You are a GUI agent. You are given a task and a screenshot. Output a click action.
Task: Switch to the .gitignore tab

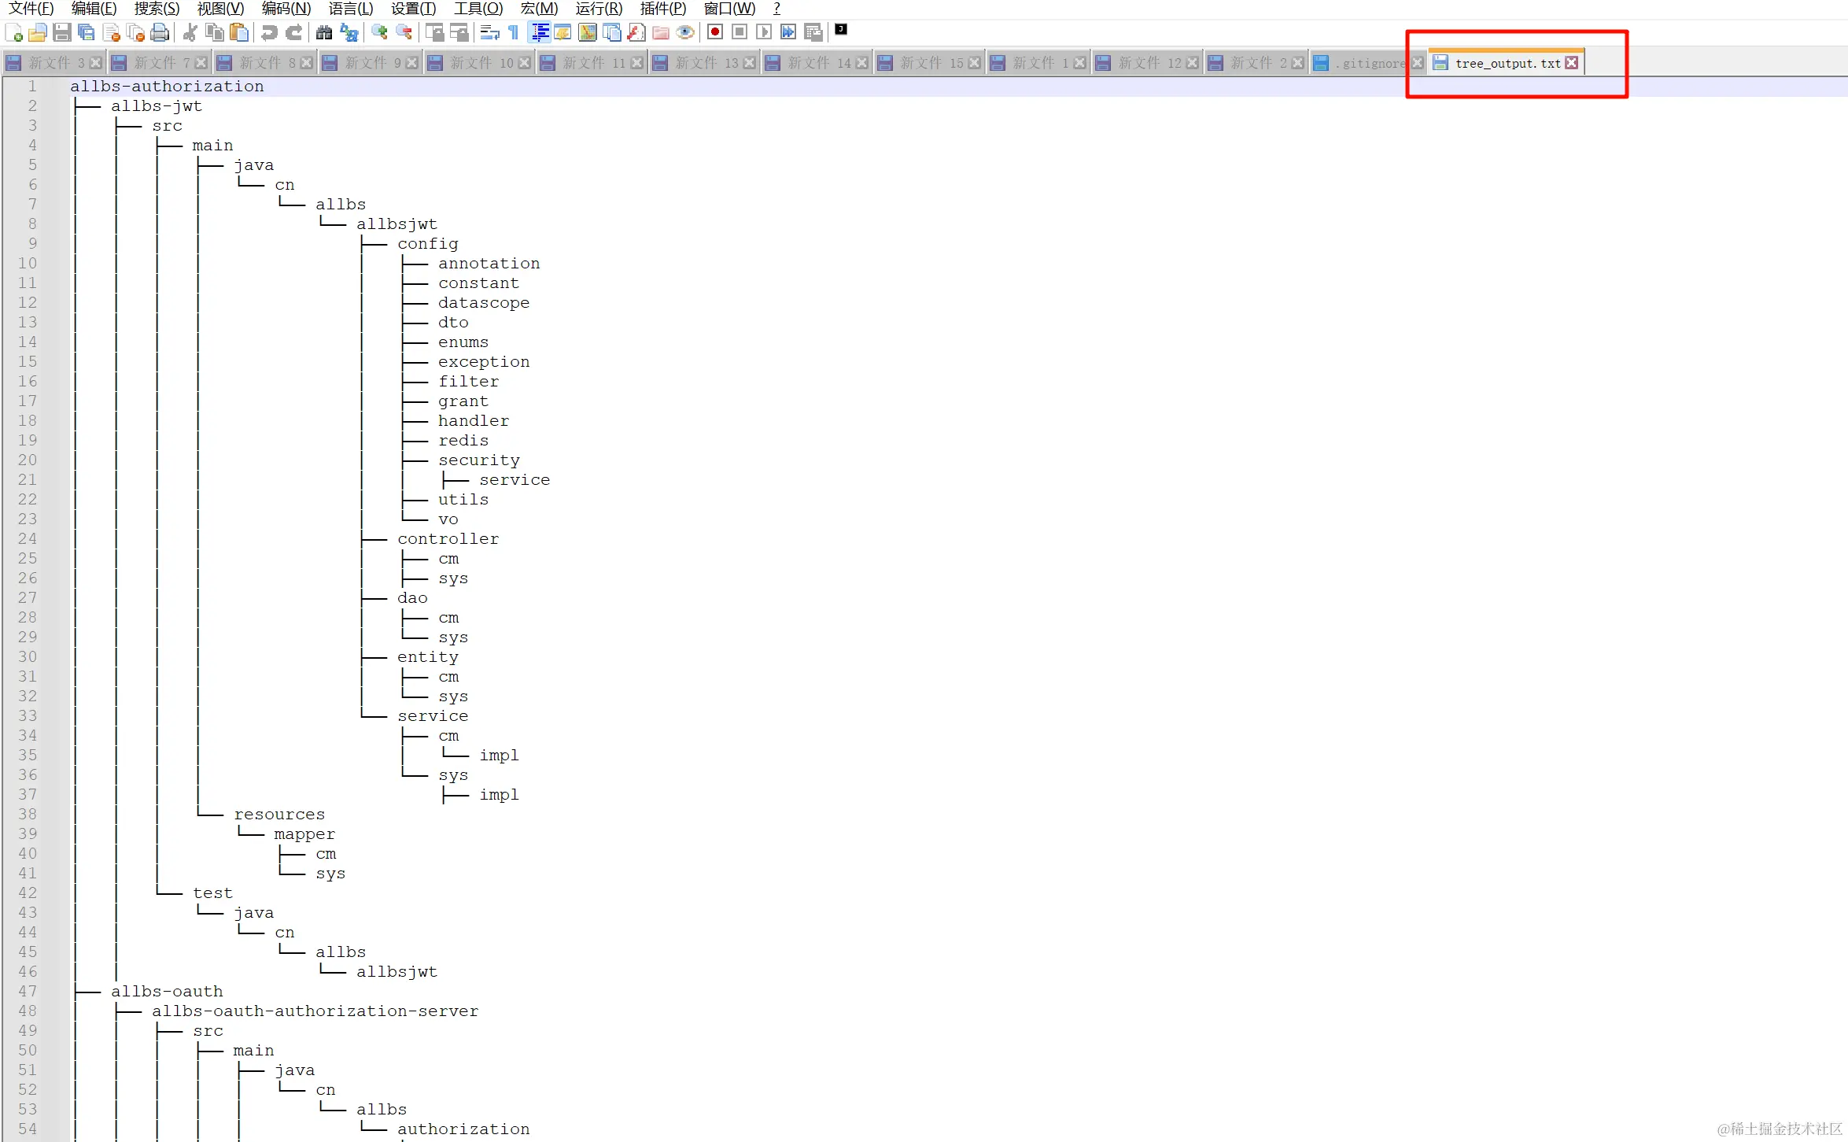pyautogui.click(x=1371, y=63)
